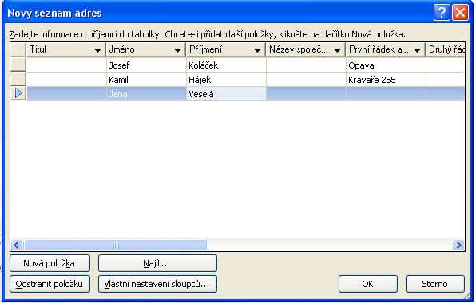This screenshot has height=303, width=476.
Task: Click the První řádek adresy column header
Action: pos(386,49)
